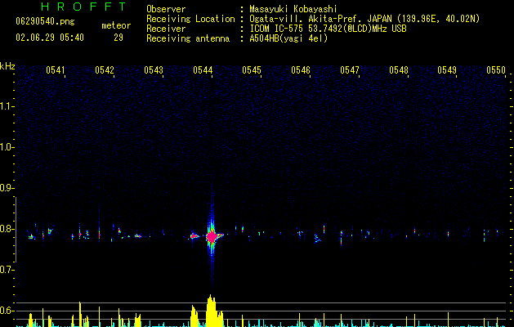Select the 0543 time marker

[154, 70]
